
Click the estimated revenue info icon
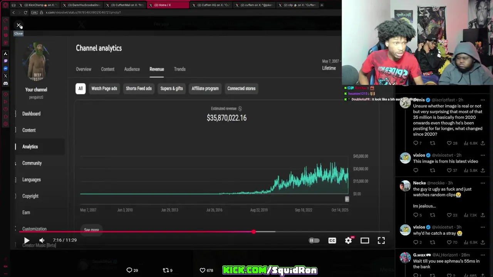coord(240,109)
